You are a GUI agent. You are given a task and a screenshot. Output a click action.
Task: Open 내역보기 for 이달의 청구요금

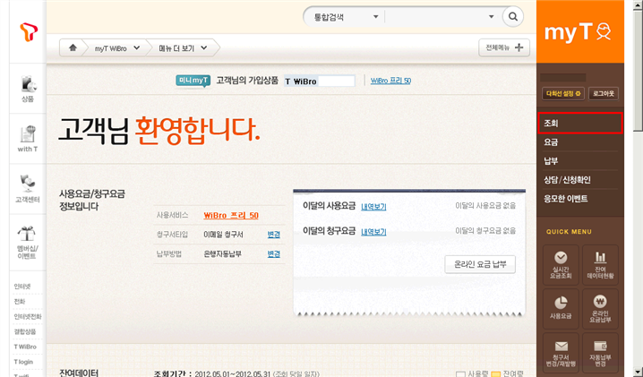click(373, 232)
